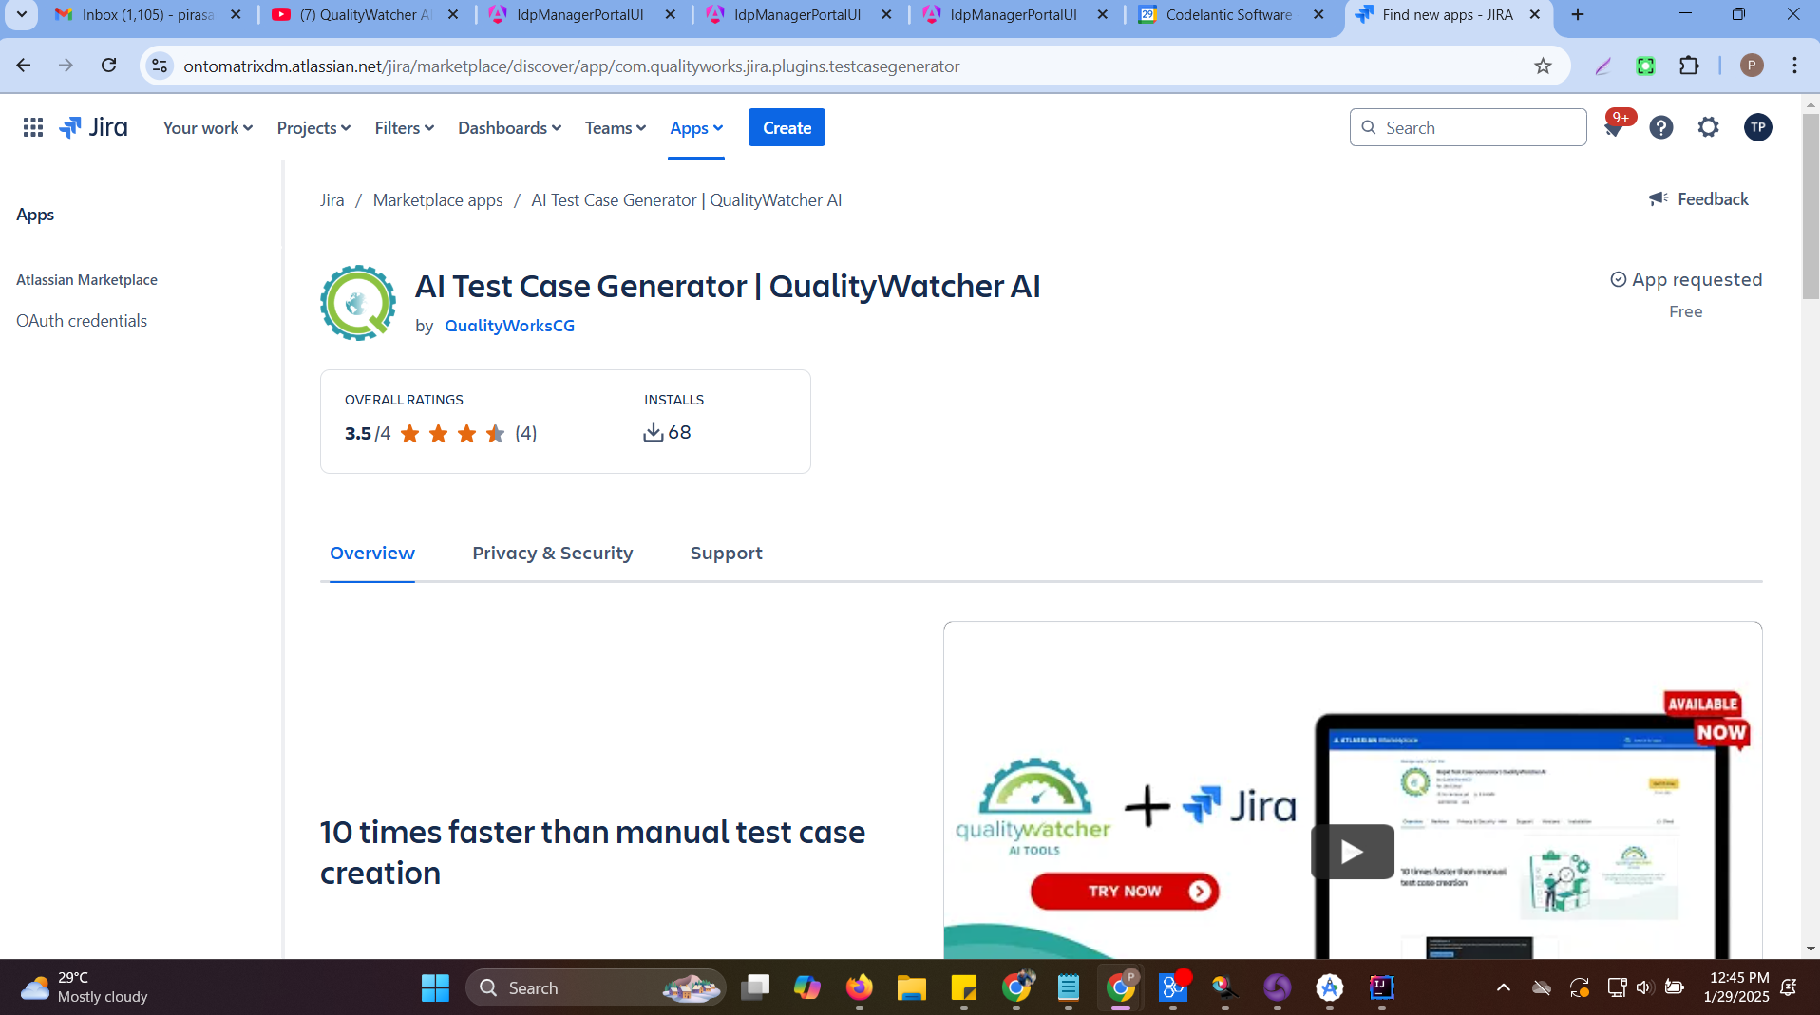Open a new browser tab
Viewport: 1820px width, 1015px height.
coord(1578,14)
